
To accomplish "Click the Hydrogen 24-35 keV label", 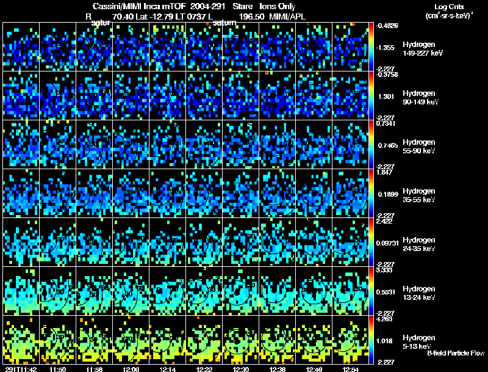I will click(418, 244).
